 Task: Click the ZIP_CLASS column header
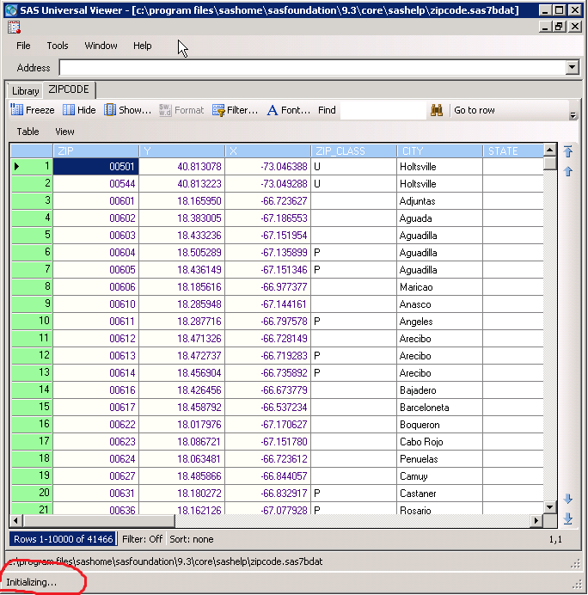coord(354,151)
